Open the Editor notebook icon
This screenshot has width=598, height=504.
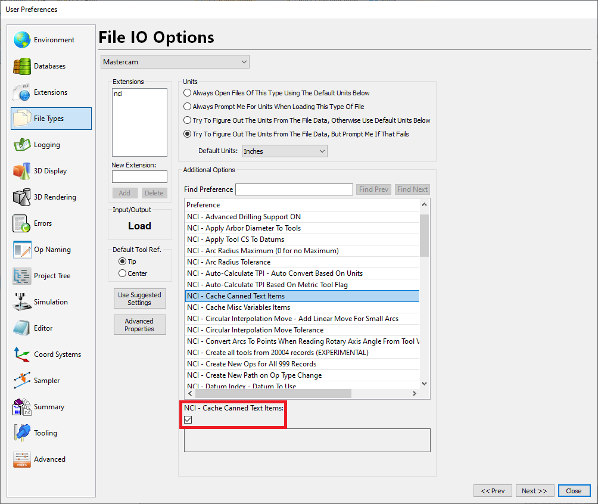(x=21, y=328)
